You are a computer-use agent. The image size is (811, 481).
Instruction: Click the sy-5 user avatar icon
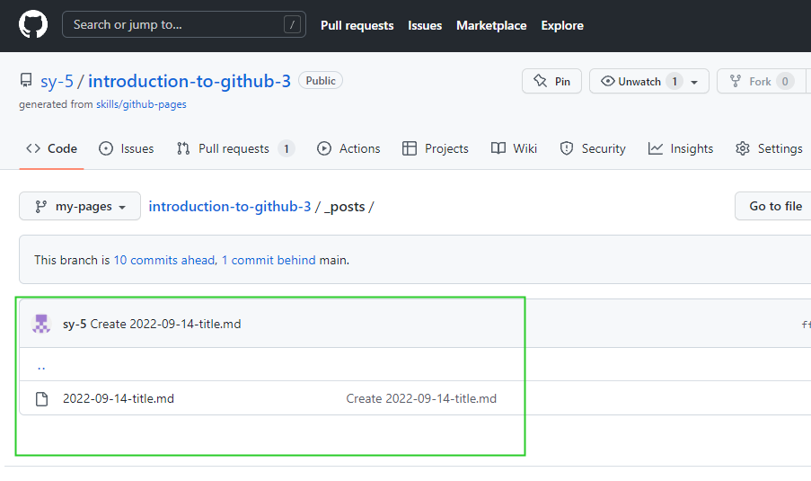41,324
